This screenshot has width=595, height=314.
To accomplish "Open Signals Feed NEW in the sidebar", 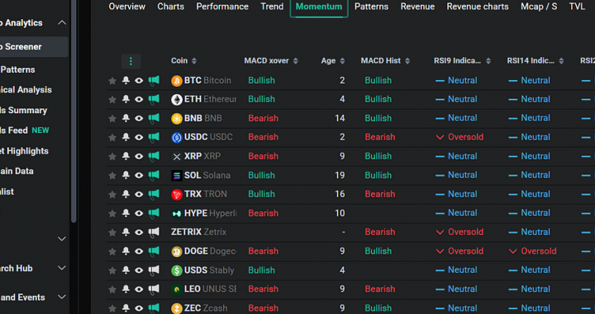I will coord(25,131).
